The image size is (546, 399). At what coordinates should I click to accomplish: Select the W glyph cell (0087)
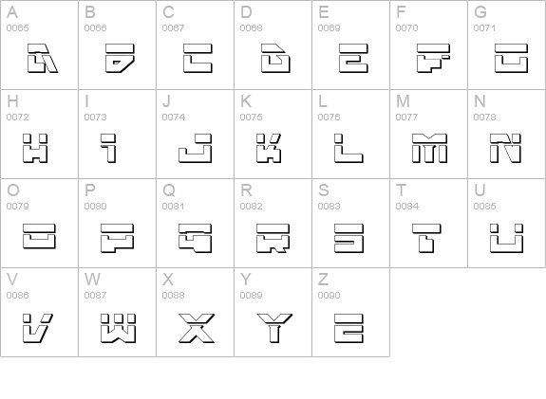point(118,312)
